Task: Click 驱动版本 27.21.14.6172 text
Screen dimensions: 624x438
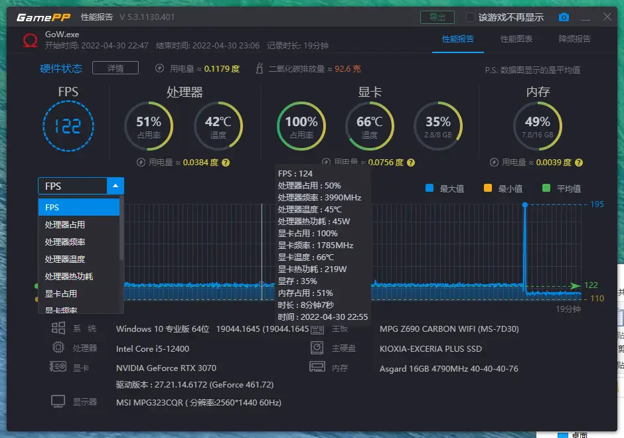Action: pos(195,385)
